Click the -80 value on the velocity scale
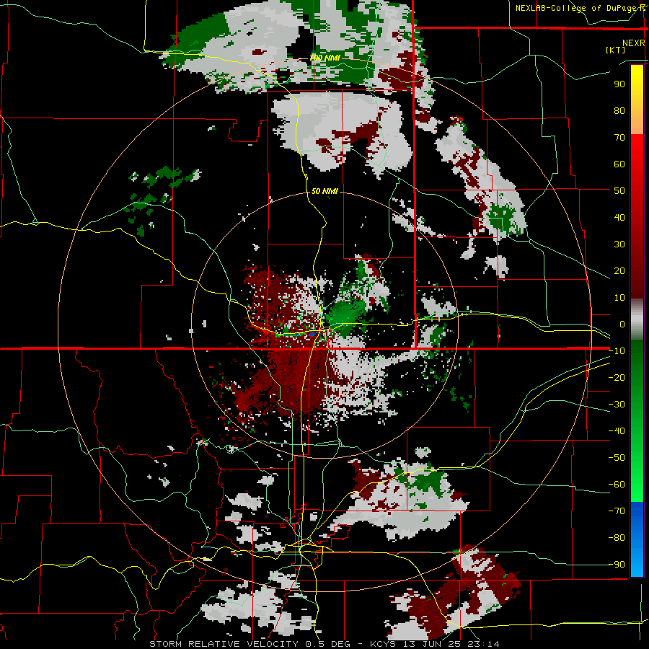 coord(617,538)
